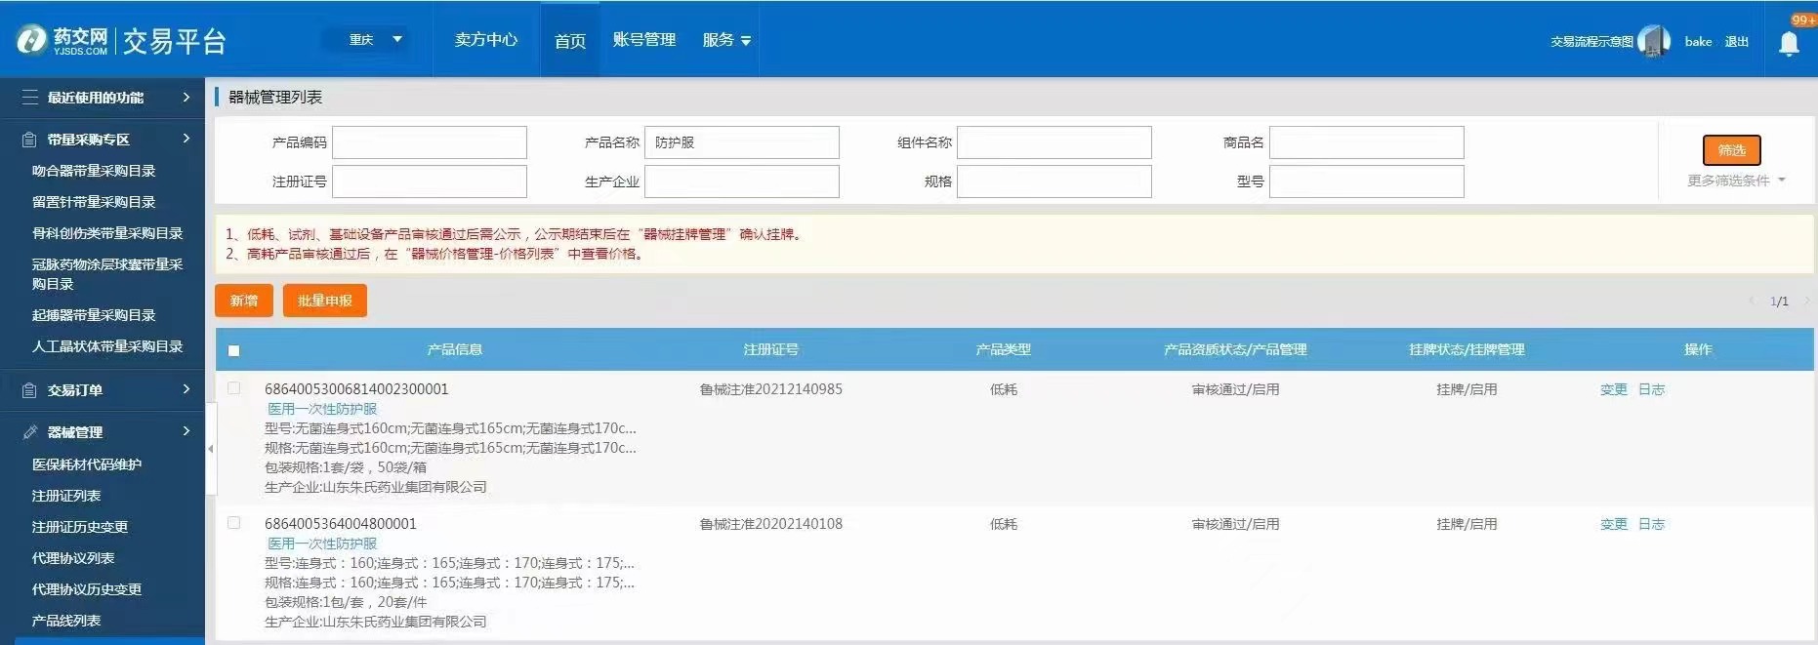Open 日志 link for the first product
The image size is (1818, 645).
pyautogui.click(x=1651, y=389)
